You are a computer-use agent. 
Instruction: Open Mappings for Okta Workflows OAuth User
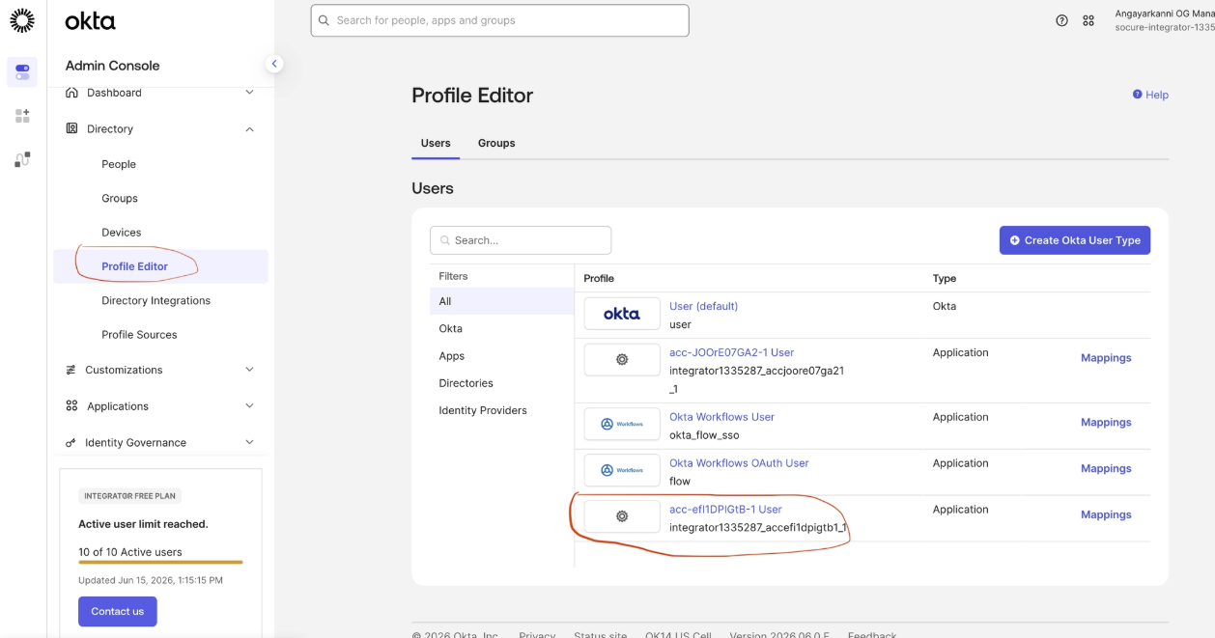coord(1106,469)
